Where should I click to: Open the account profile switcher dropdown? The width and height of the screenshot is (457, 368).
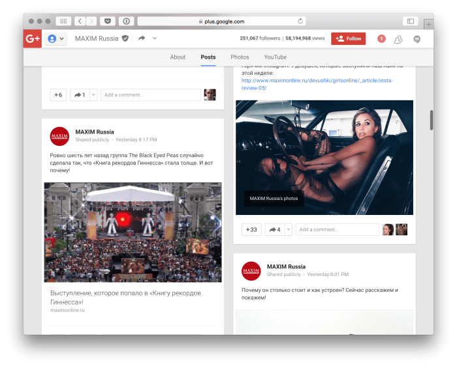[x=55, y=38]
